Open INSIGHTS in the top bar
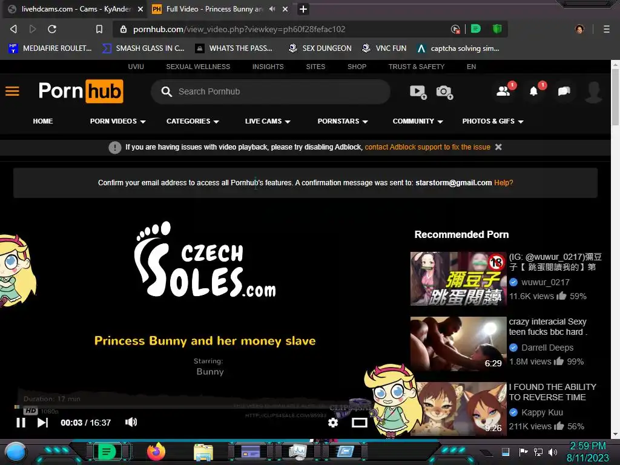Screen dimensions: 620x465 coord(268,67)
